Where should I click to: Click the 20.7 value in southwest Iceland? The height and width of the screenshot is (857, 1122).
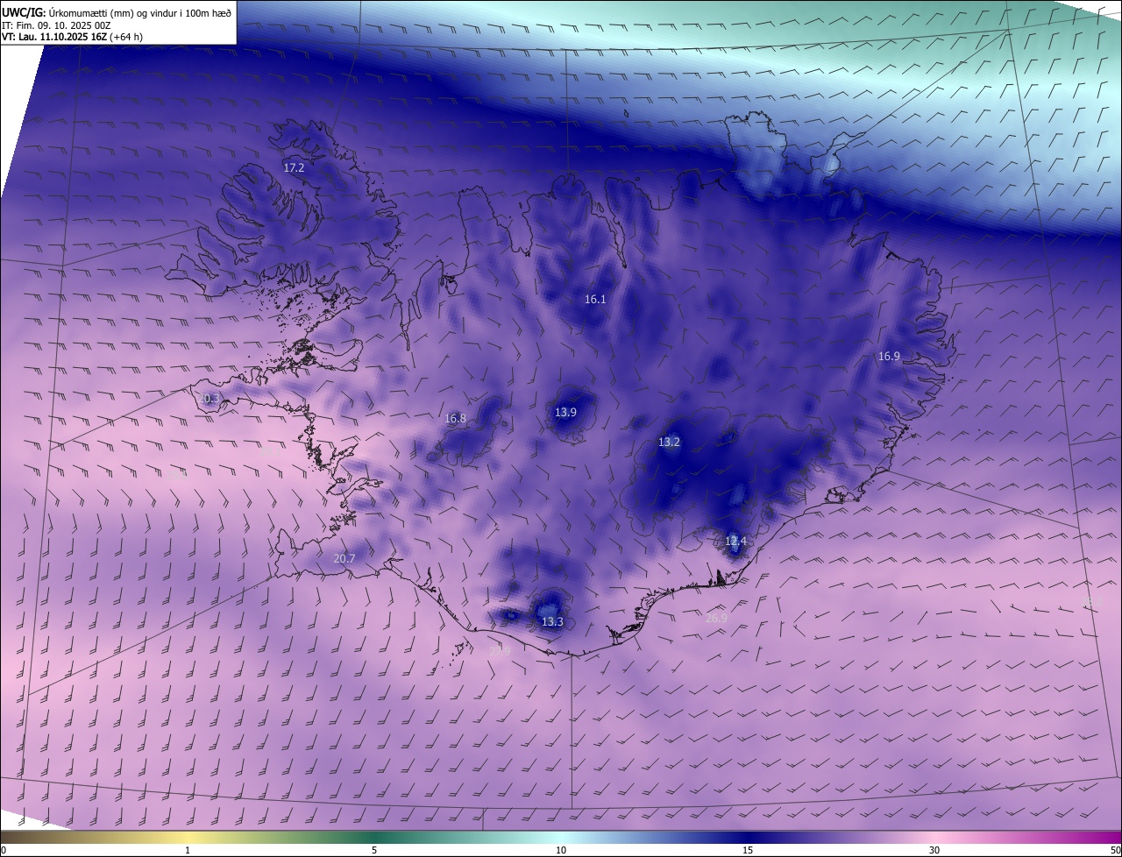point(344,559)
